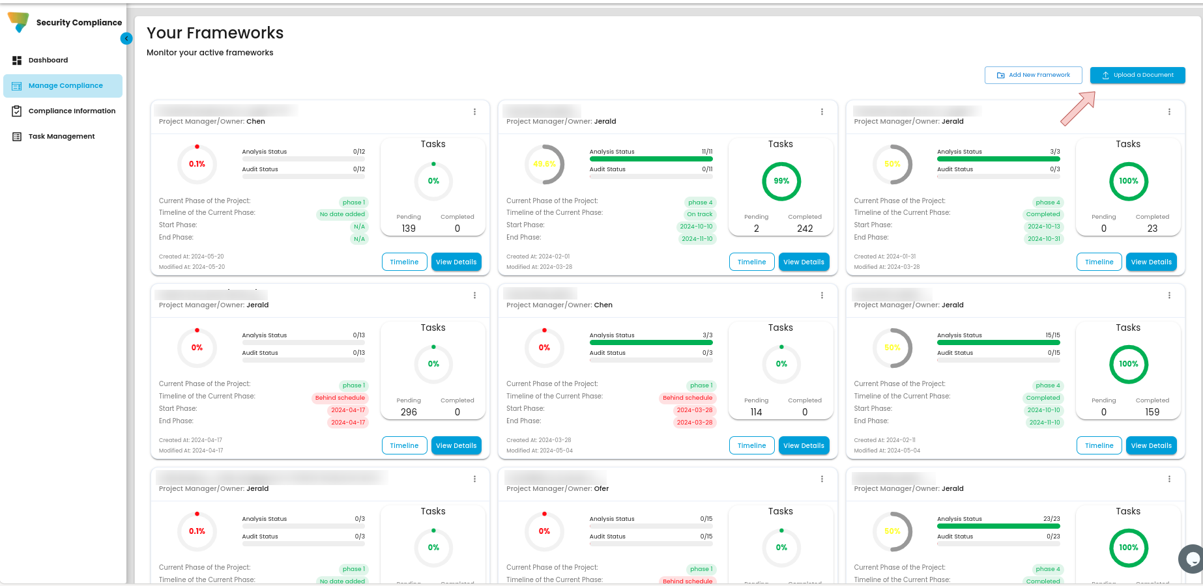Open Task Management in the sidebar

click(63, 137)
